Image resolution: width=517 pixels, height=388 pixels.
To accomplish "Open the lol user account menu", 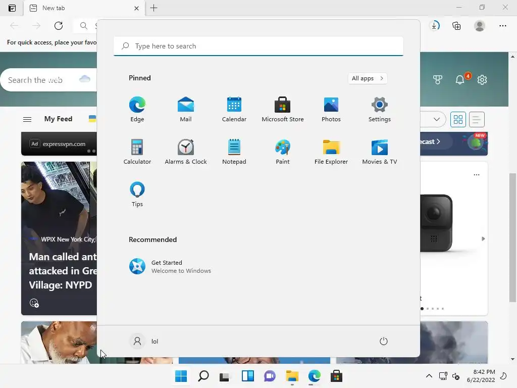I will coord(144,341).
